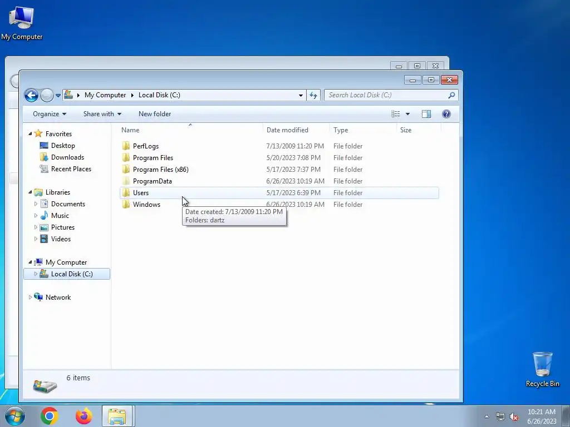This screenshot has width=570, height=427.
Task: Click the PerfLogs folder name
Action: 146,146
